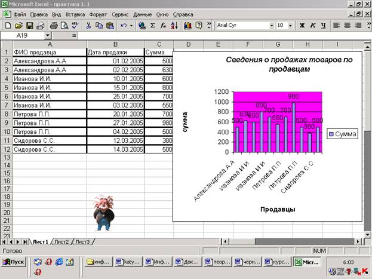
Task: Toggle Underline formatting button
Action: pos(323,26)
